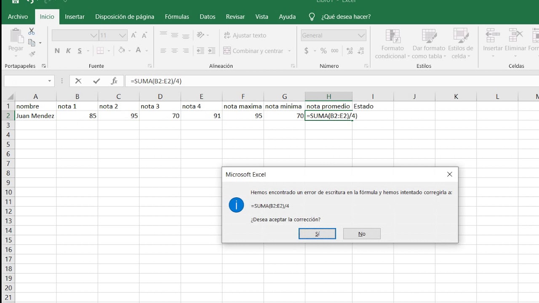Click the align middle icon
539x303 pixels.
174,35
